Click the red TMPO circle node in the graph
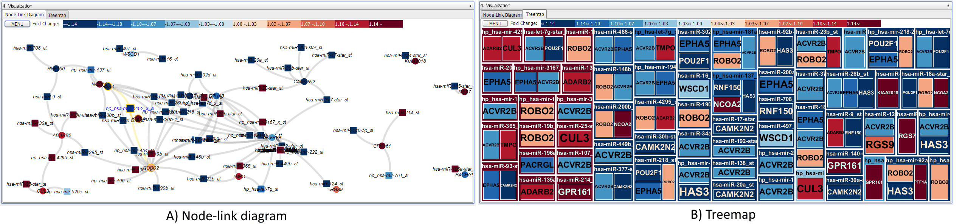 point(239,176)
